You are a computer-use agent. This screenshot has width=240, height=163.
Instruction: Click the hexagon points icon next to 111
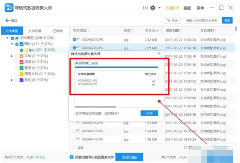[x=153, y=8]
